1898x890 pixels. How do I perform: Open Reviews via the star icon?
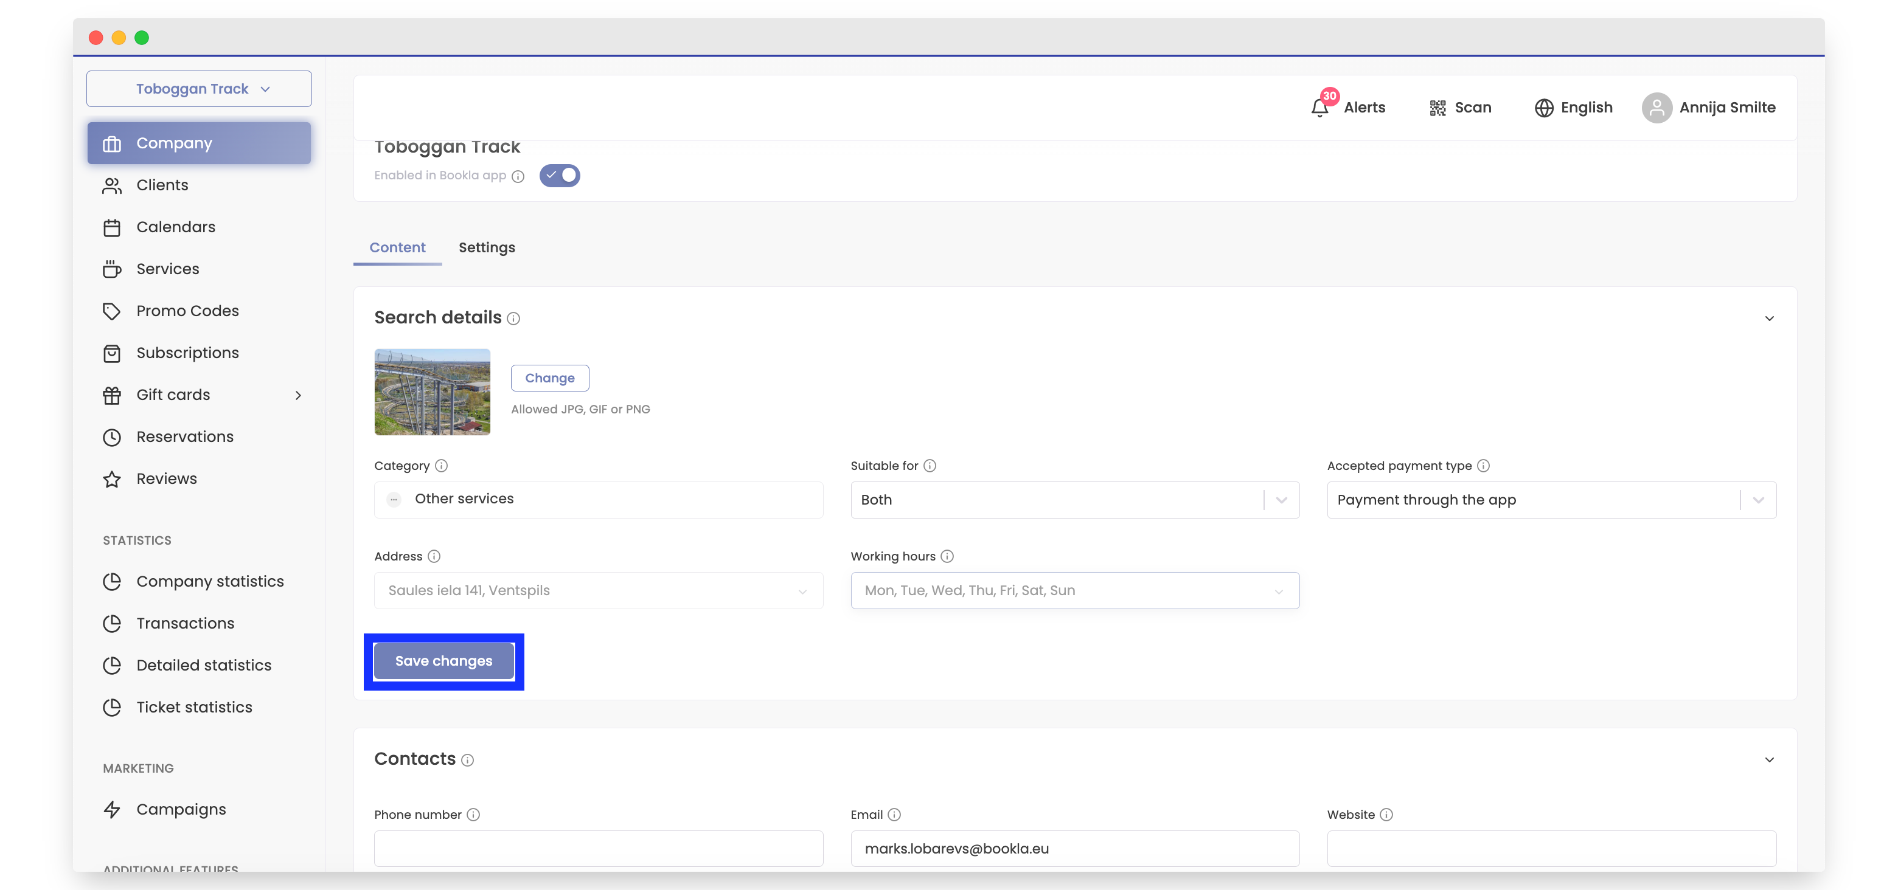click(x=112, y=479)
